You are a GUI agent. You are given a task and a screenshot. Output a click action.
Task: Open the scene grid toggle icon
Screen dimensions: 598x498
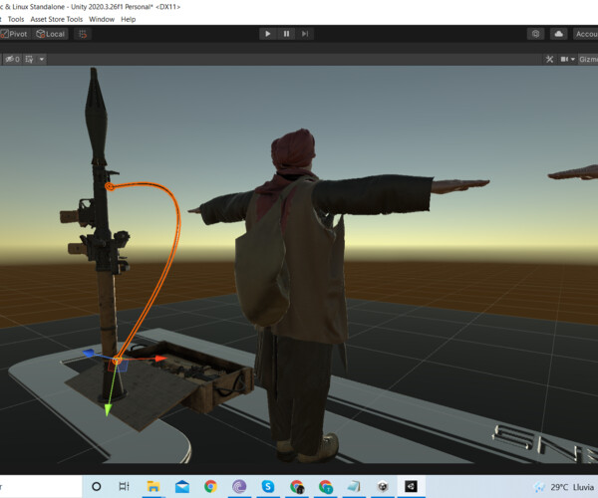point(29,59)
